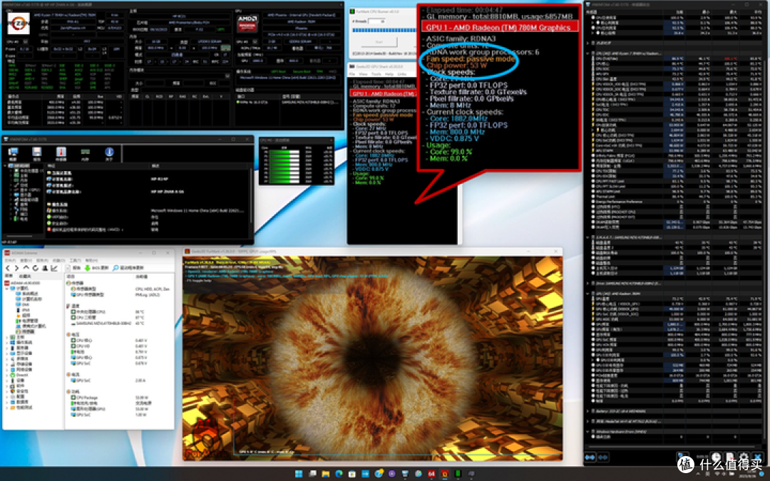
Task: Open Task View from the taskbar
Action: (313, 474)
